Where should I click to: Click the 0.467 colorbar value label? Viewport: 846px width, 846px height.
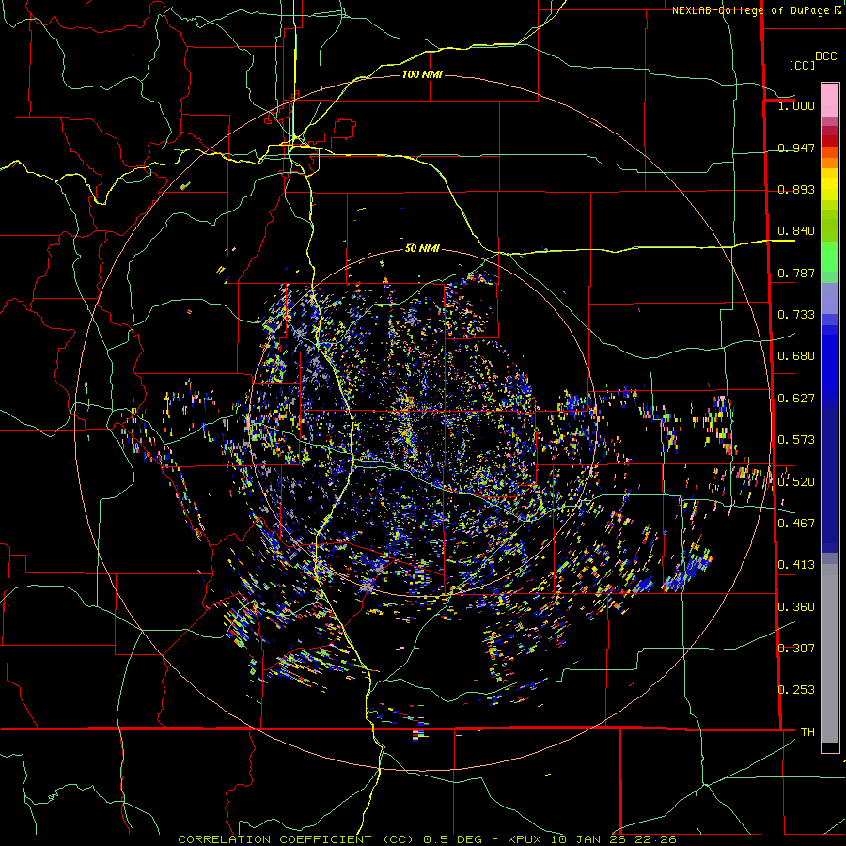coord(796,524)
